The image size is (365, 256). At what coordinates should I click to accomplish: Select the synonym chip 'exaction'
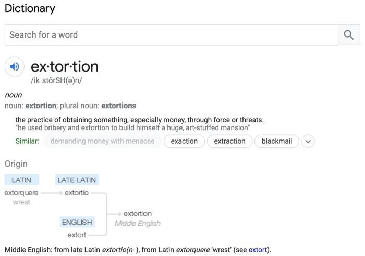184,141
